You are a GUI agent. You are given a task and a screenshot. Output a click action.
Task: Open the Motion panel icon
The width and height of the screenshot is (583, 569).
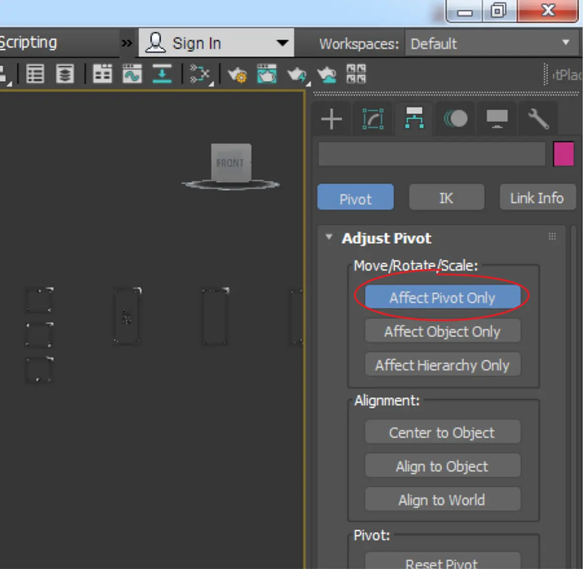coord(456,119)
